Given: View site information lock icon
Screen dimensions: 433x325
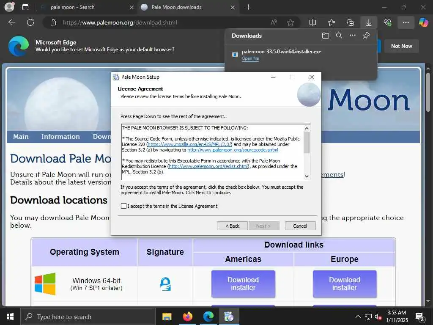Looking at the screenshot, I should (53, 22).
